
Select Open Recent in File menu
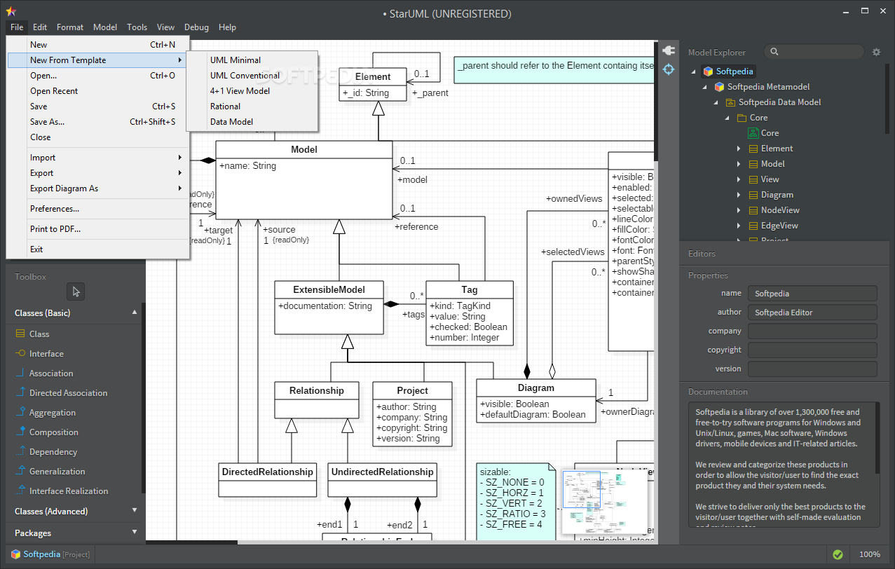click(x=98, y=91)
